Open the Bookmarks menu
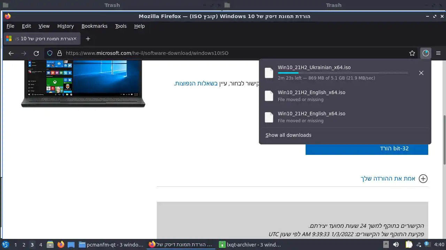Viewport: 446px width, 250px height. (x=94, y=26)
